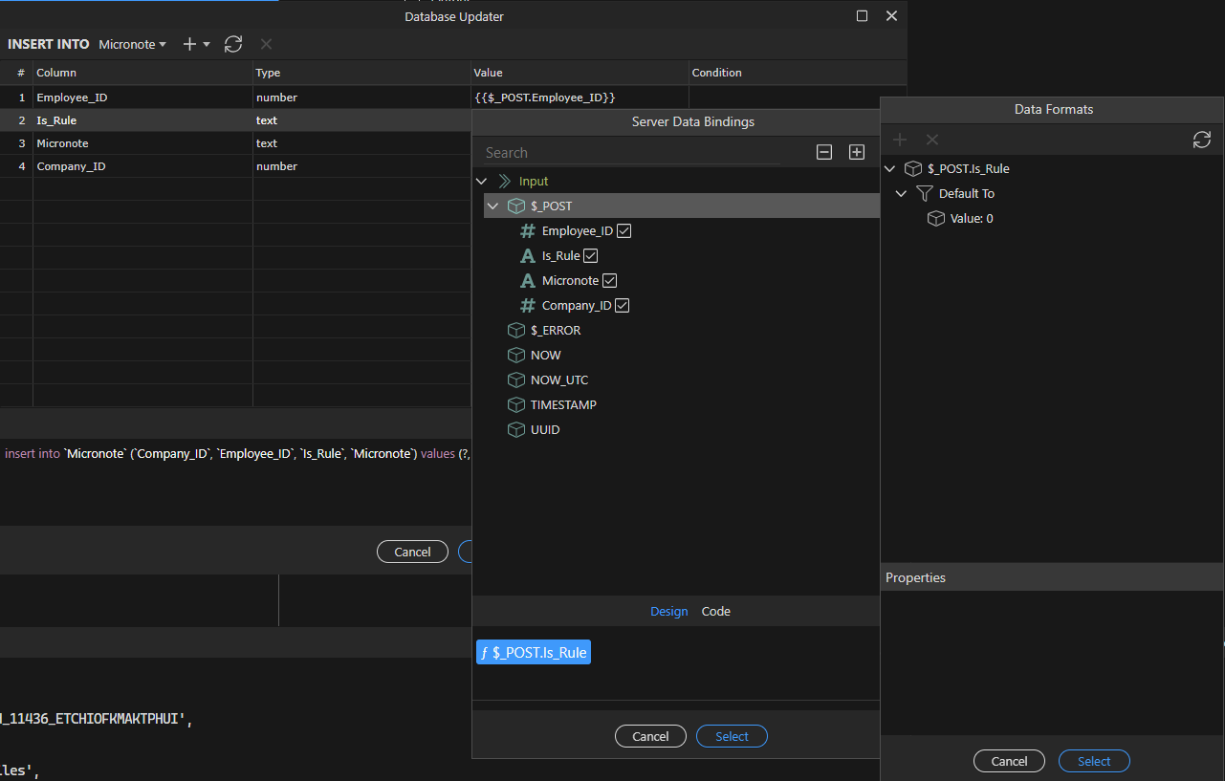Collapse the $_POST tree node

pos(492,206)
